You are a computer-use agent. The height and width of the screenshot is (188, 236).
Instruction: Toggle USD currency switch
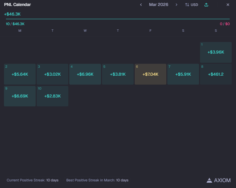click(x=191, y=5)
